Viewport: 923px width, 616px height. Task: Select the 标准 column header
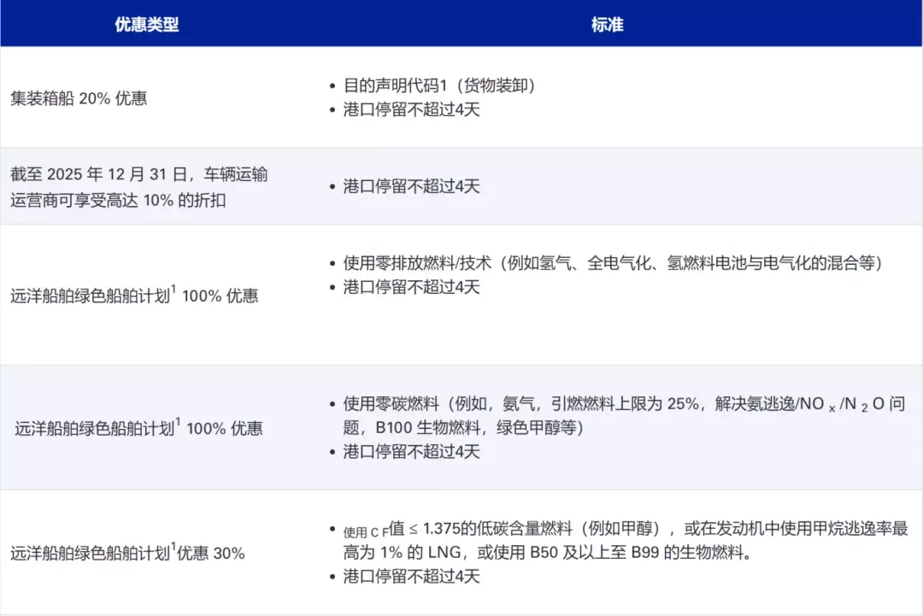coord(607,24)
